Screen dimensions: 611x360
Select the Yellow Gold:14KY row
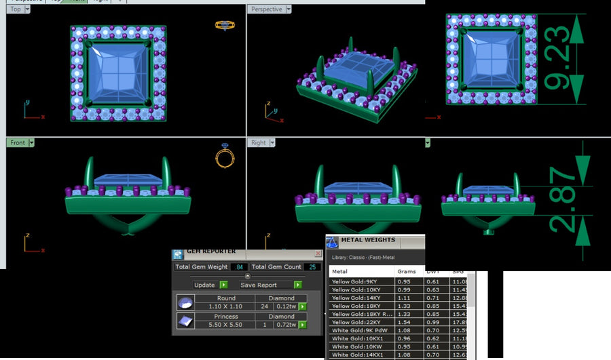click(399, 298)
